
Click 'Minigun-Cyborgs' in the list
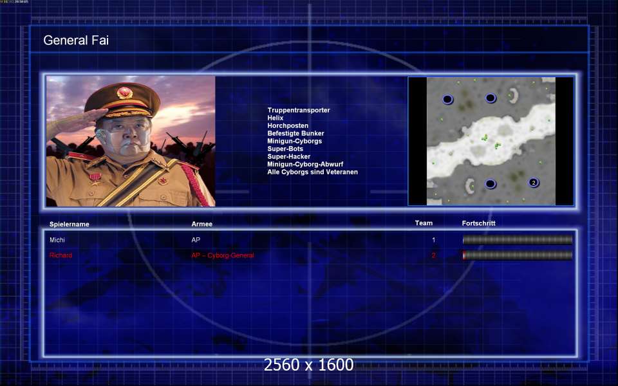(x=294, y=141)
